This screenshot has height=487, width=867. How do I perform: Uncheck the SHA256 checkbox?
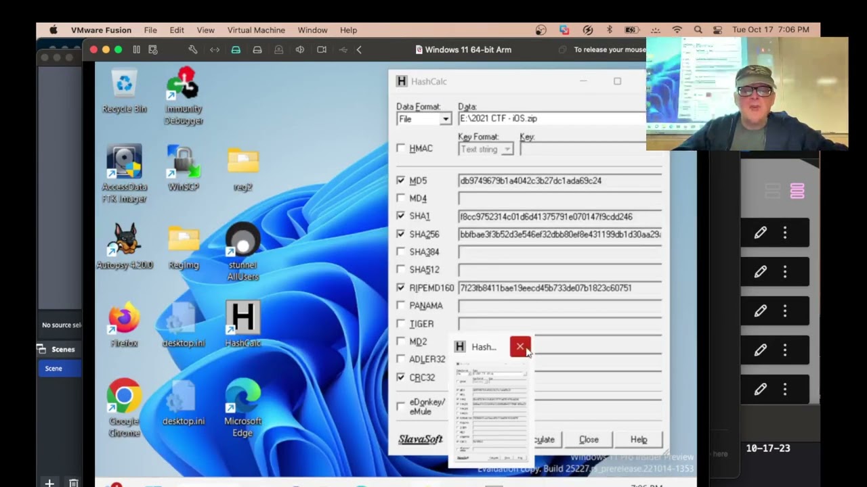(401, 234)
